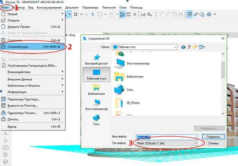
Task: Open the Окно menu
Action: [123, 7]
